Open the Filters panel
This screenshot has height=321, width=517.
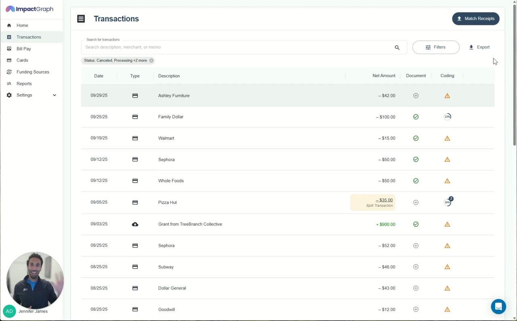coord(435,47)
